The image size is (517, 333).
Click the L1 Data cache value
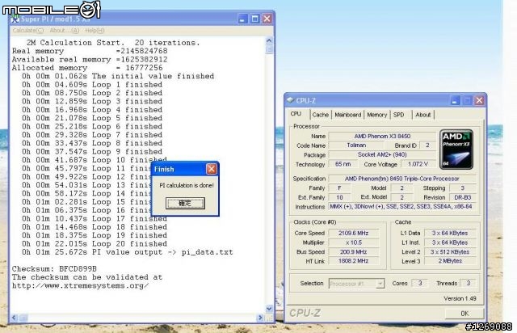pyautogui.click(x=450, y=233)
